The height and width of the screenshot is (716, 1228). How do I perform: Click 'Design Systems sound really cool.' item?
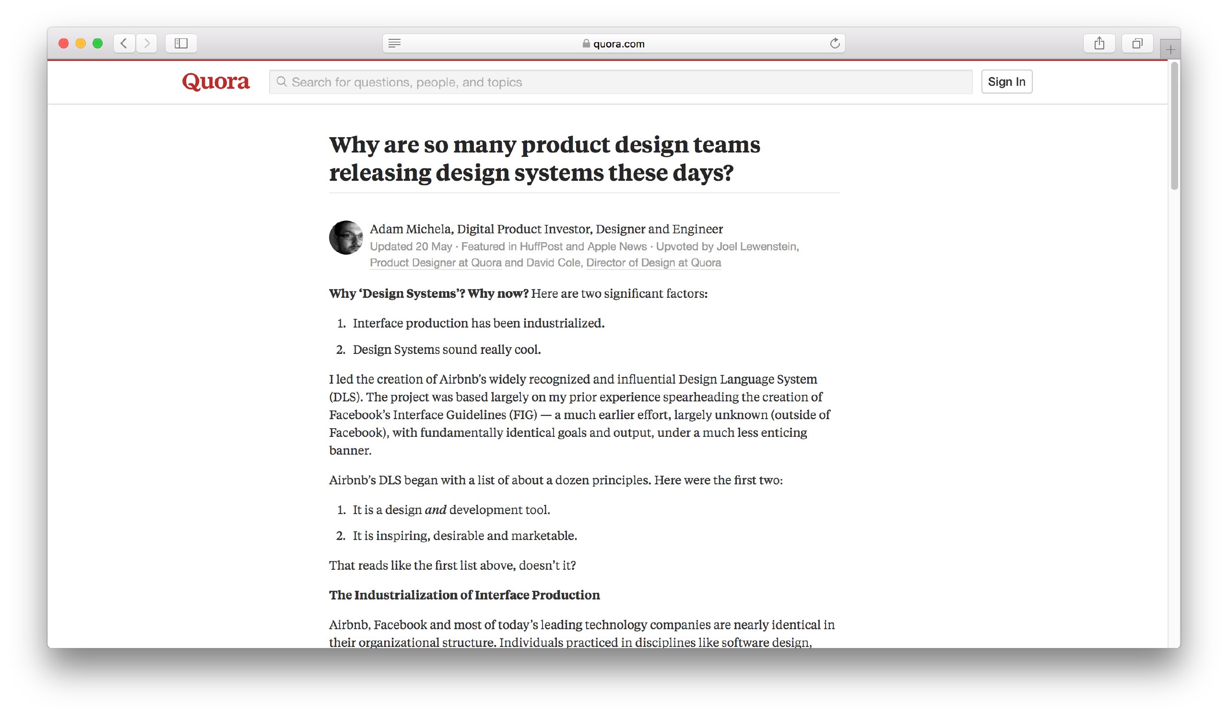[x=447, y=349]
